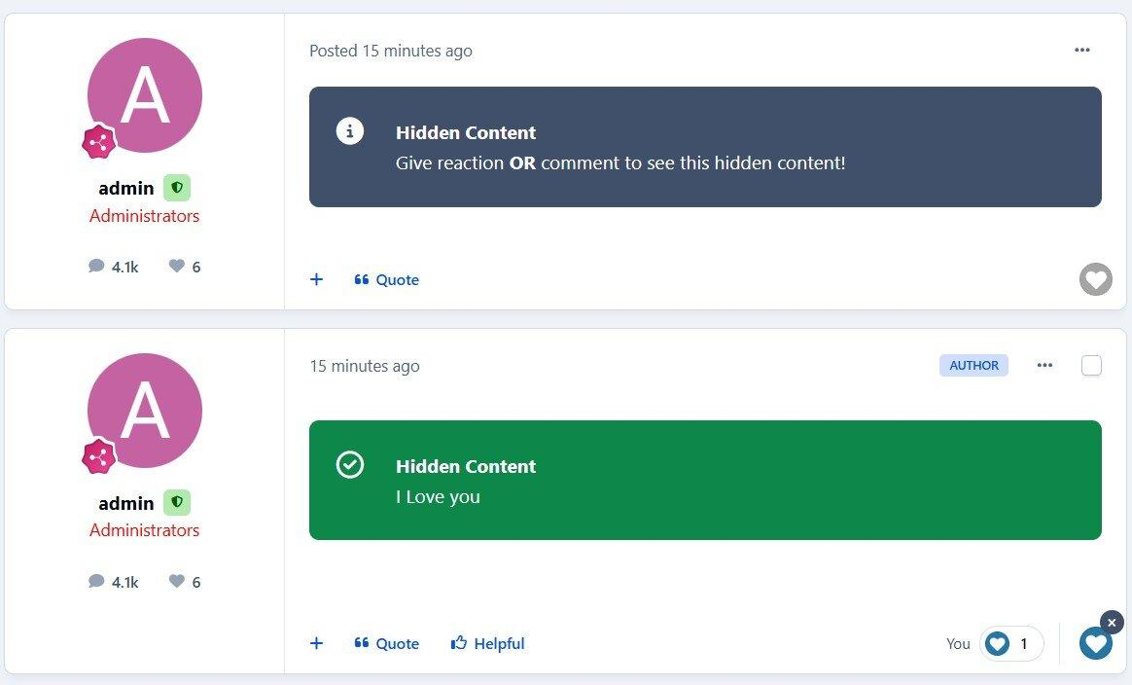This screenshot has height=685, width=1132.
Task: Quote the first post
Action: 387,279
